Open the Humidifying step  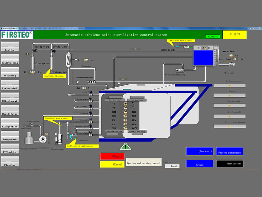coord(10,110)
